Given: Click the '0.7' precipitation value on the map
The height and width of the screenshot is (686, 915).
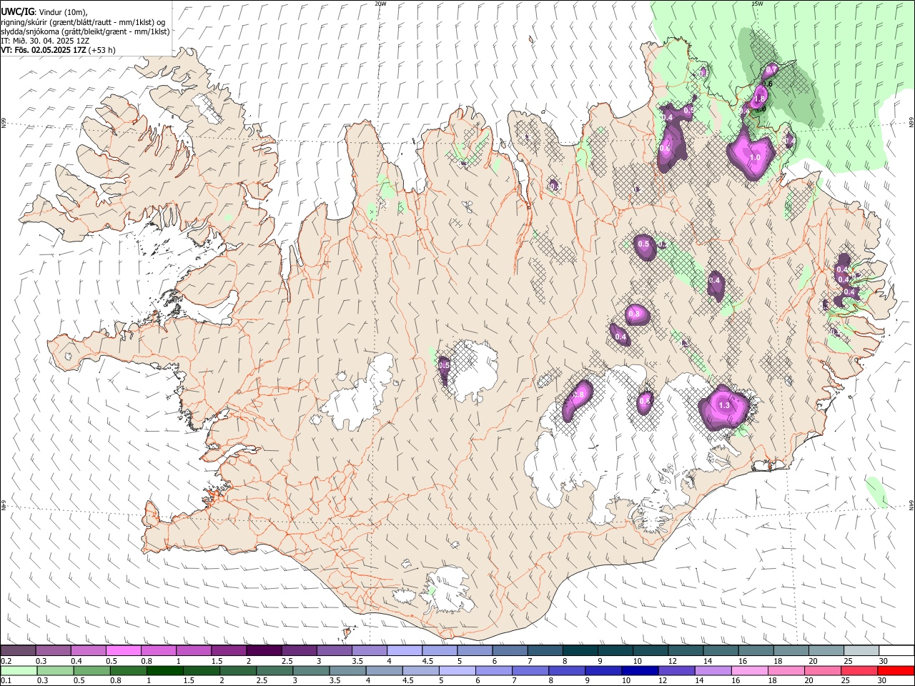Looking at the screenshot, I should tap(771, 70).
